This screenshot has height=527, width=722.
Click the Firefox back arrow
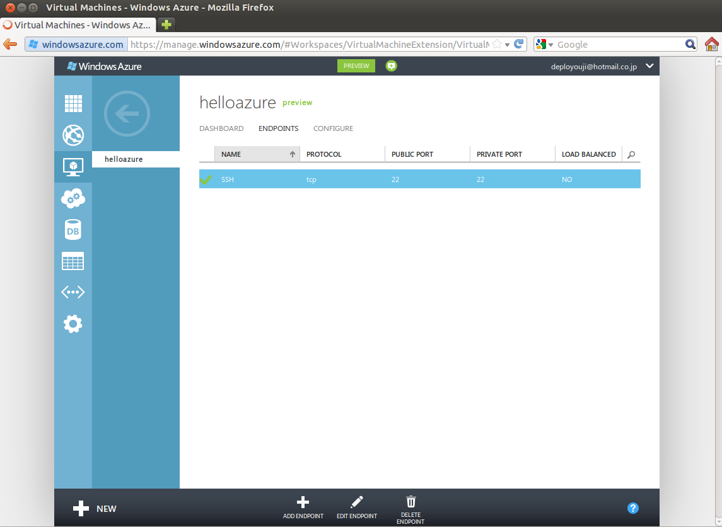[x=10, y=45]
